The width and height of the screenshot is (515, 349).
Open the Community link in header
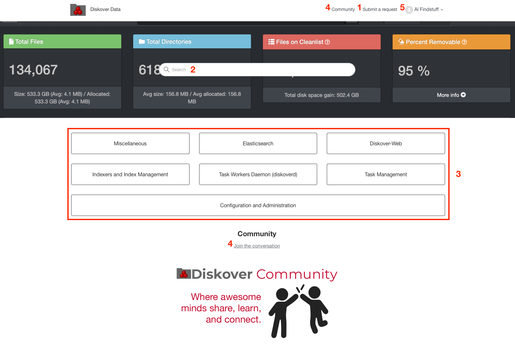click(x=343, y=10)
